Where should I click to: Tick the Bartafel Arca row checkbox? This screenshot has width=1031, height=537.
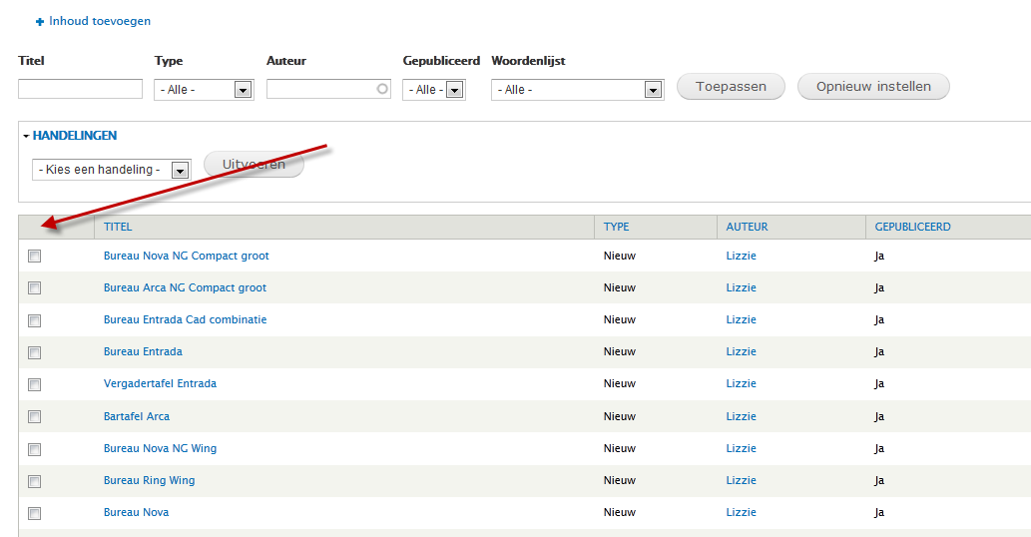34,416
